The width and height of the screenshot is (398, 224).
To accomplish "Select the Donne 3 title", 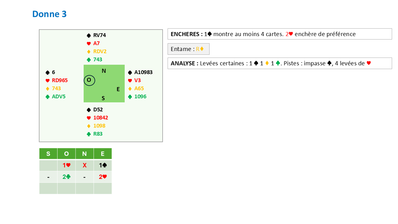I will coord(49,14).
